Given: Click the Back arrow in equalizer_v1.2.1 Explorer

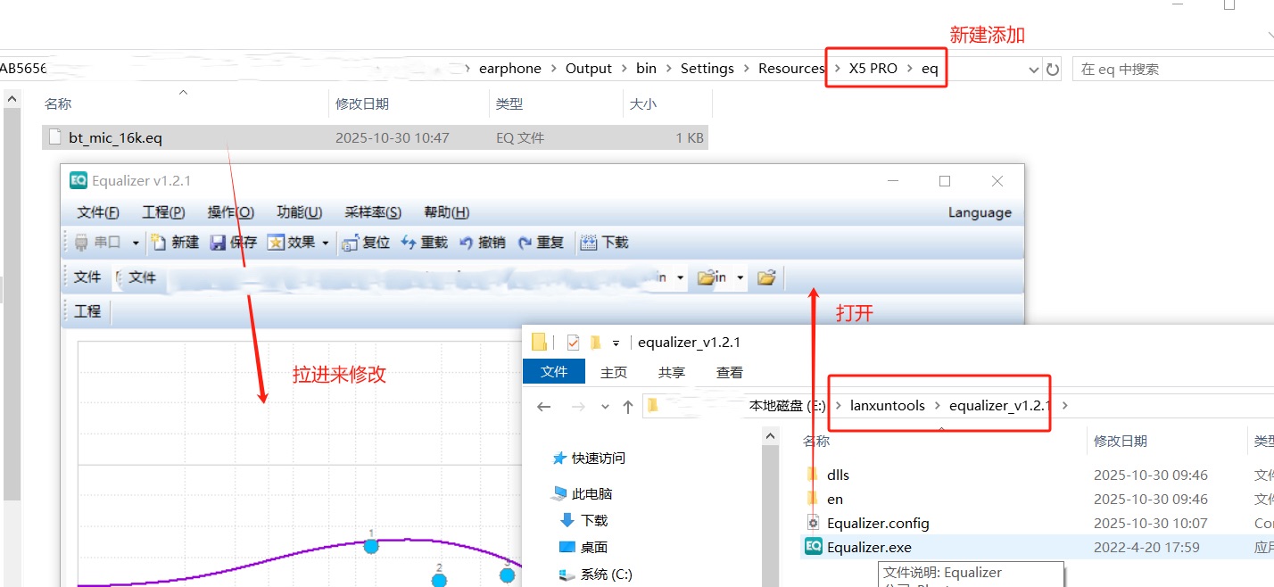Looking at the screenshot, I should click(544, 406).
